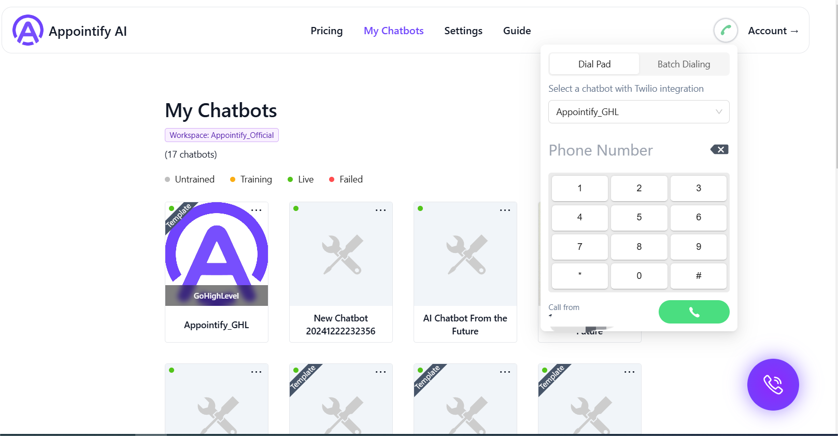Click the green call button in dialer
Image resolution: width=838 pixels, height=436 pixels.
pos(694,312)
